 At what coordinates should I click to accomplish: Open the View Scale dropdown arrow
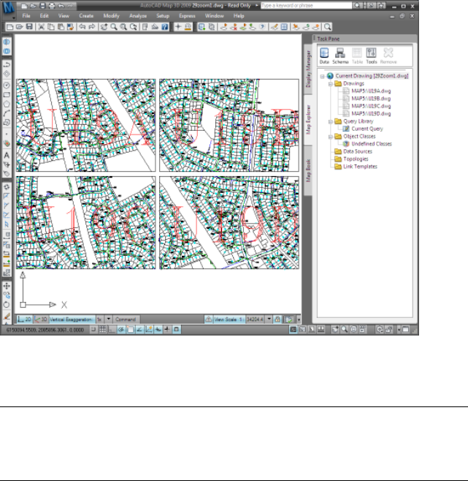point(269,319)
